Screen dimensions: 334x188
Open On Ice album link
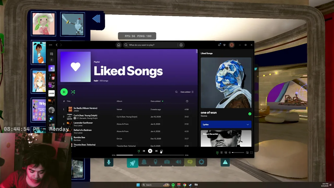coord(119,139)
